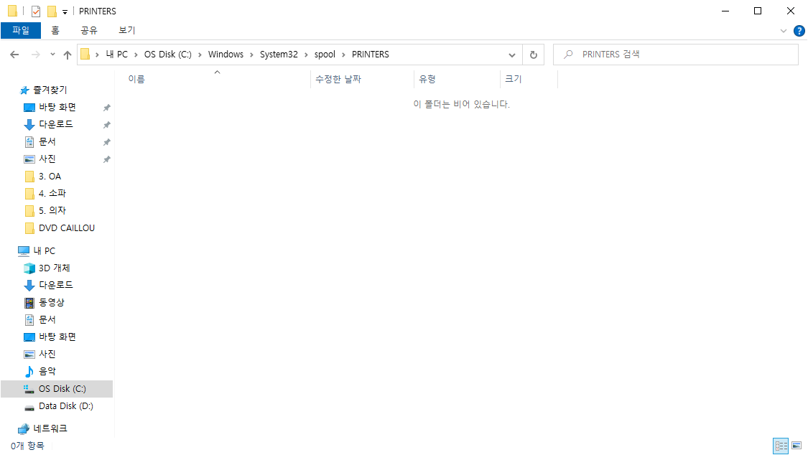Open the 공유 ribbon tab

89,30
